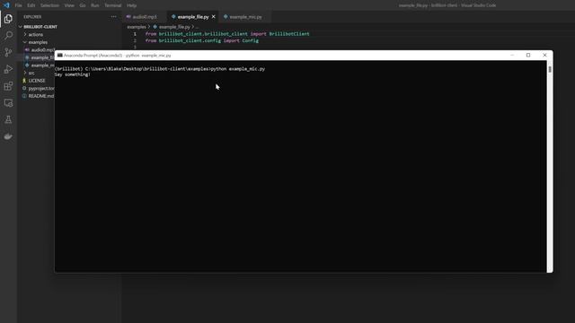Open the Testing flask view

click(x=8, y=119)
